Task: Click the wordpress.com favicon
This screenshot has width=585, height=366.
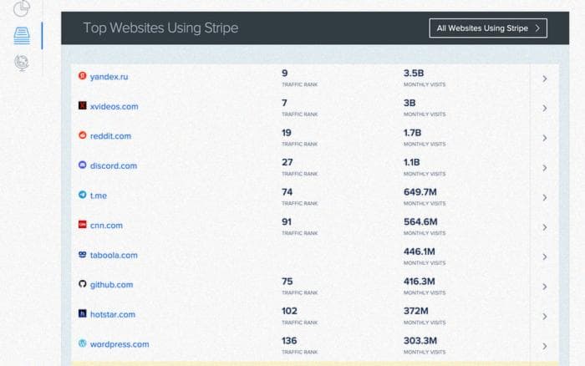Action: tap(83, 343)
